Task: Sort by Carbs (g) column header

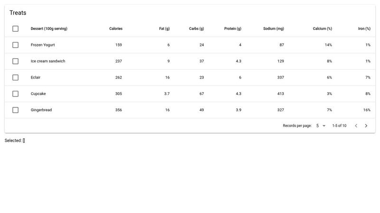Action: [x=196, y=29]
